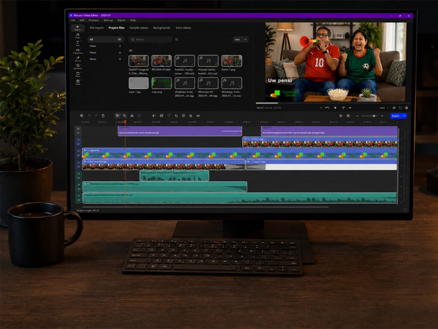Click the circular track options icon left of undo
Screen dimensions: 438x329
82,116
